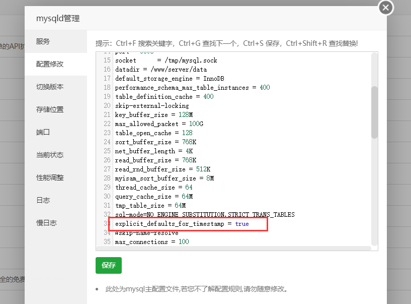The width and height of the screenshot is (411, 304).
Task: Click the default_storage_engine = InnoDB line
Action: pos(170,79)
